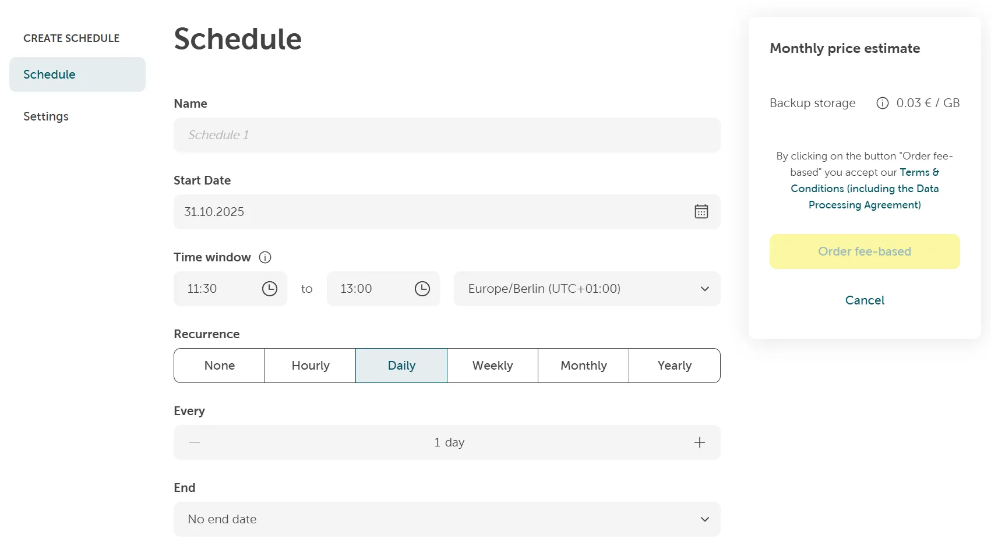991x553 pixels.
Task: Select None recurrence option
Action: point(219,366)
